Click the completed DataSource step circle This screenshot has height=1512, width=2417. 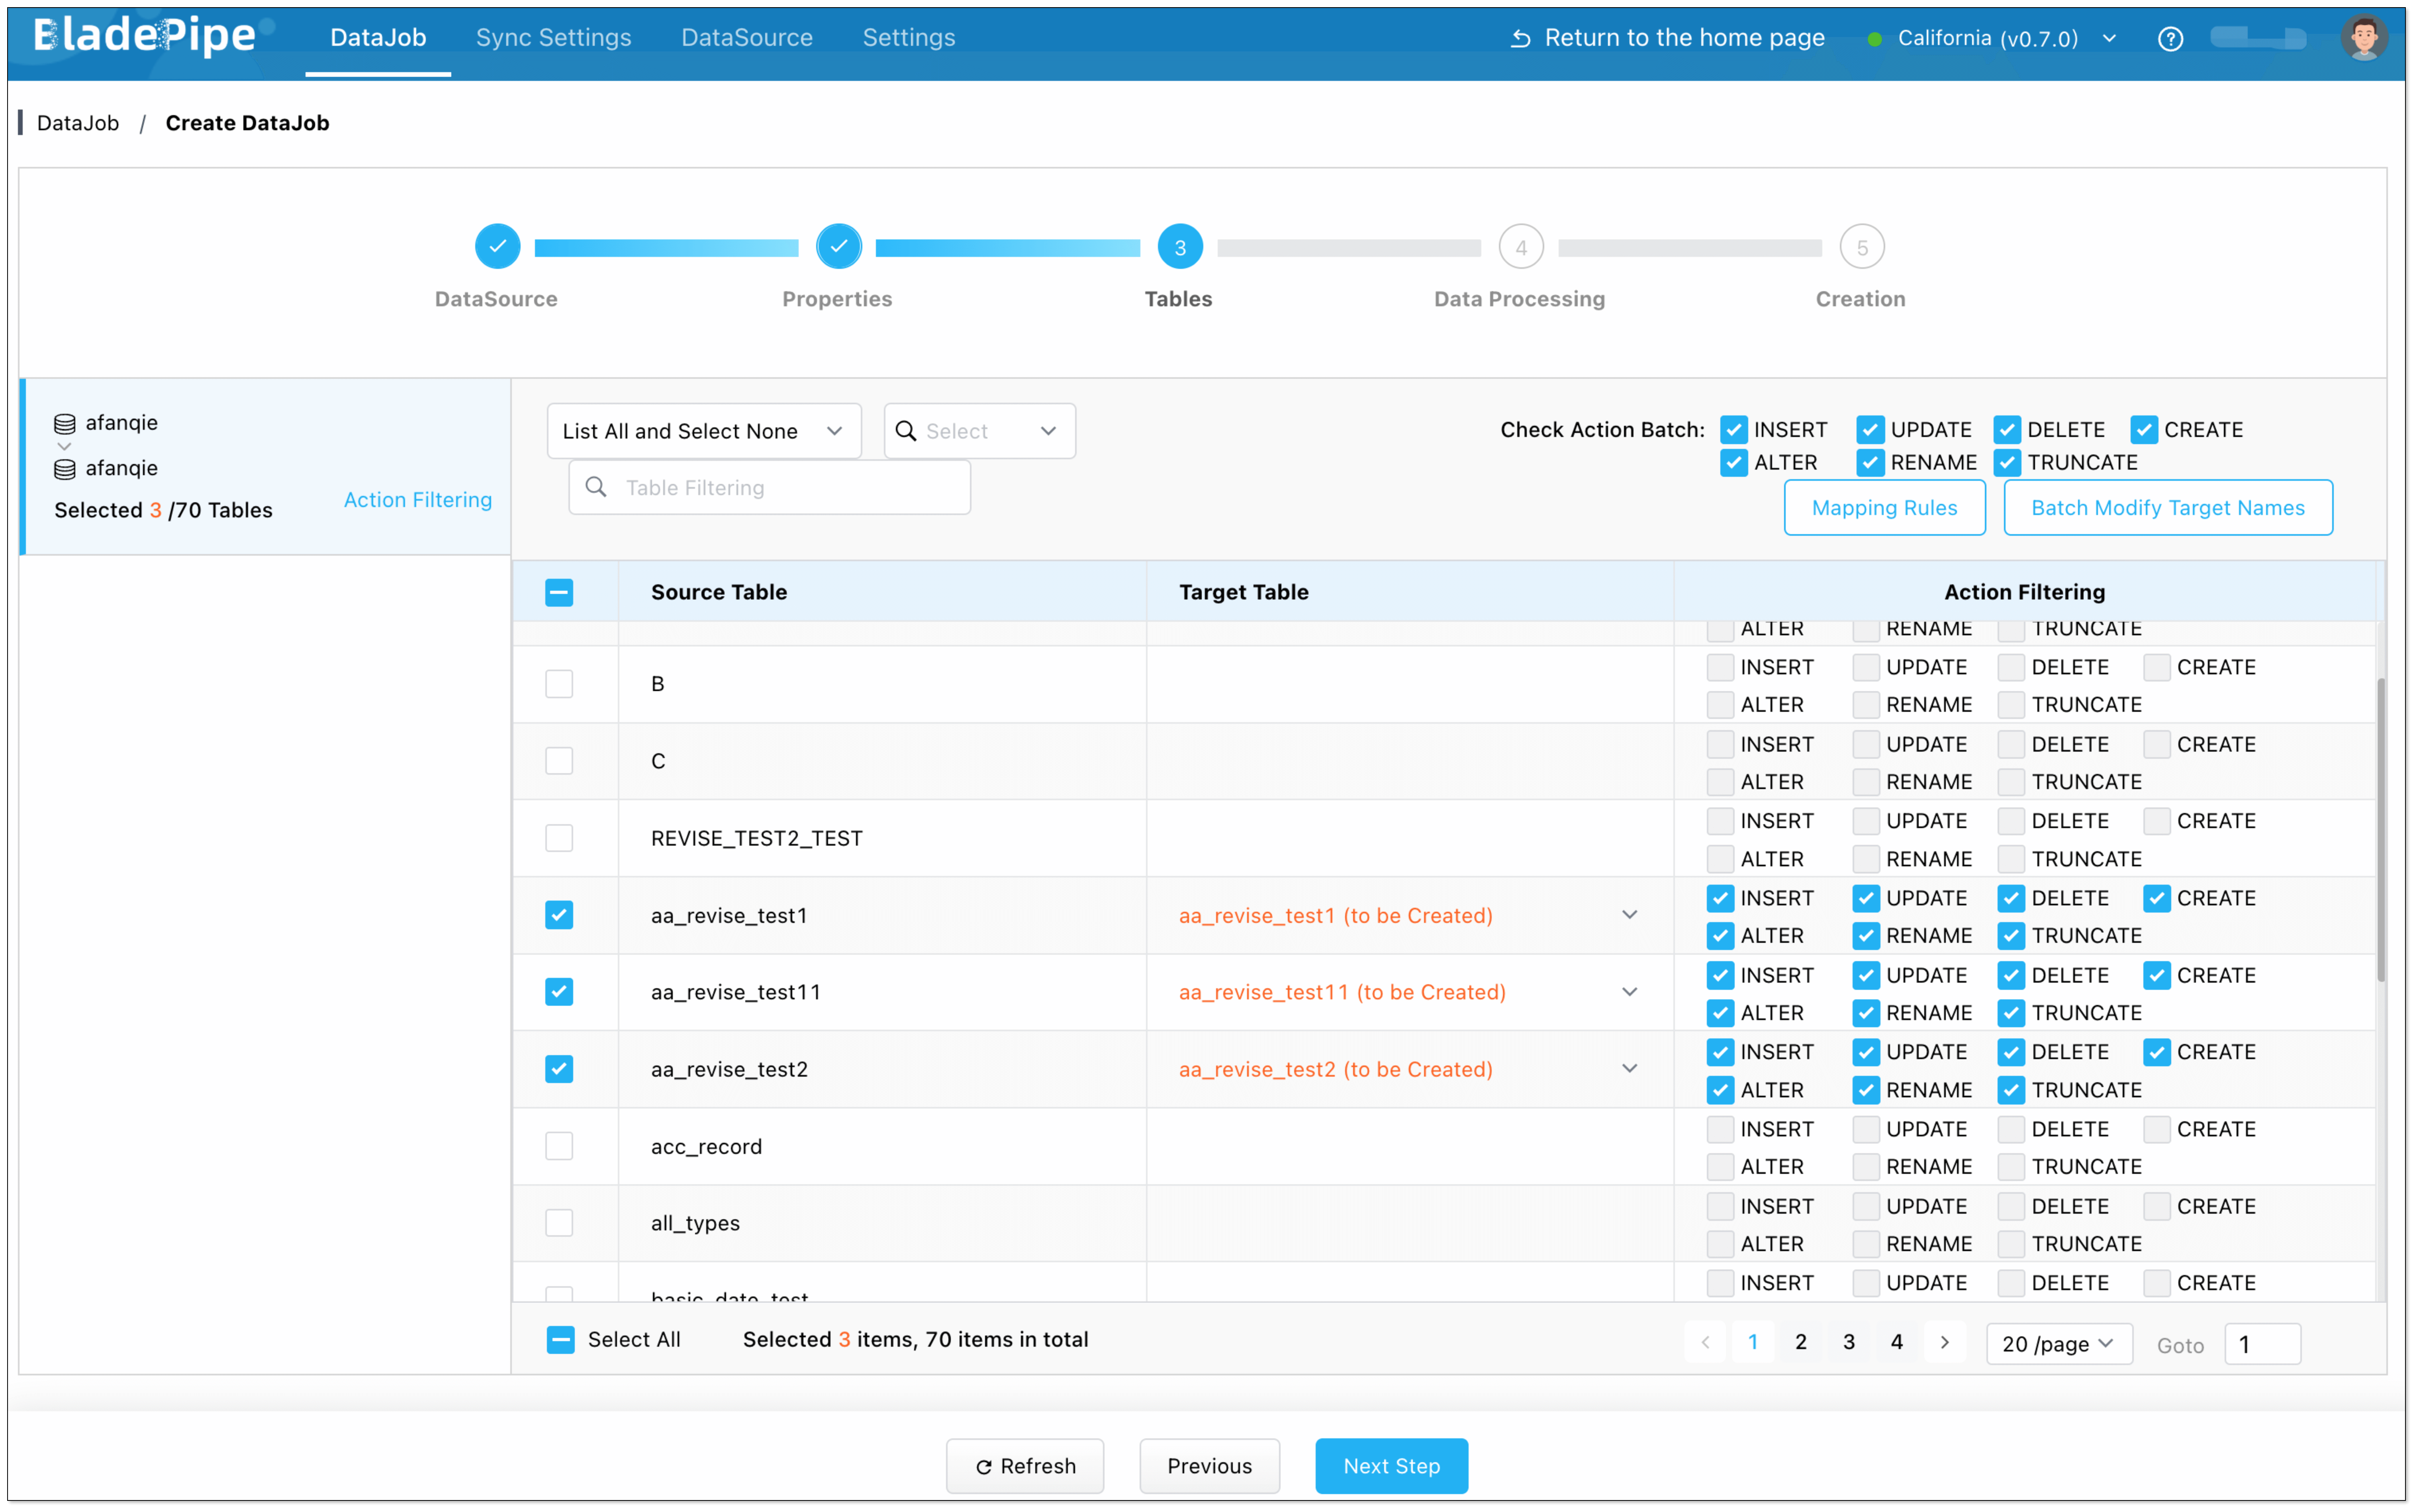coord(497,247)
